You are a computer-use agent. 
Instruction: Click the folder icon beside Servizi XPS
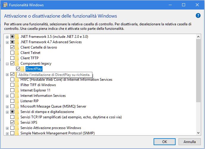17,122
